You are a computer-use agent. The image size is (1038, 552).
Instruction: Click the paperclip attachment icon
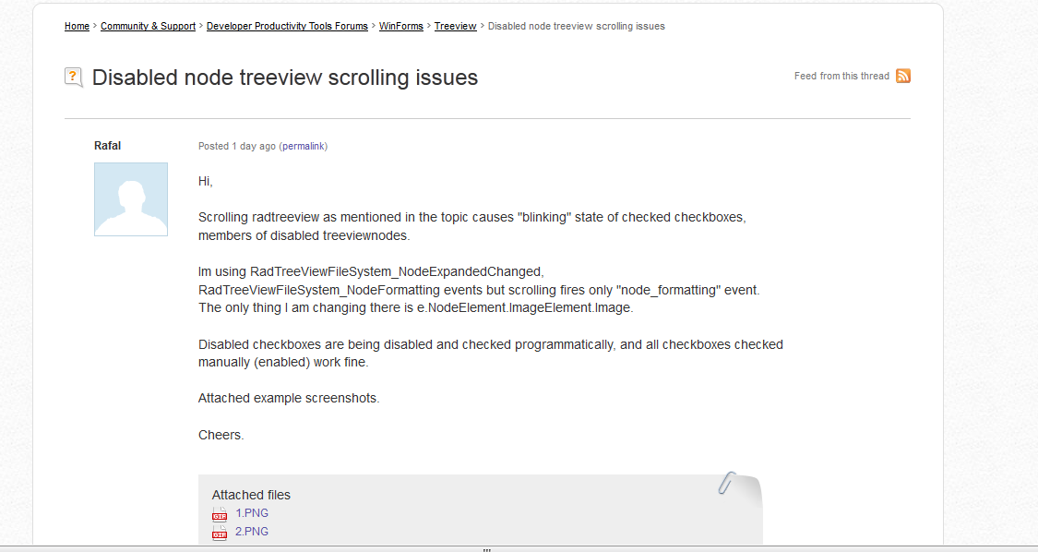point(729,483)
